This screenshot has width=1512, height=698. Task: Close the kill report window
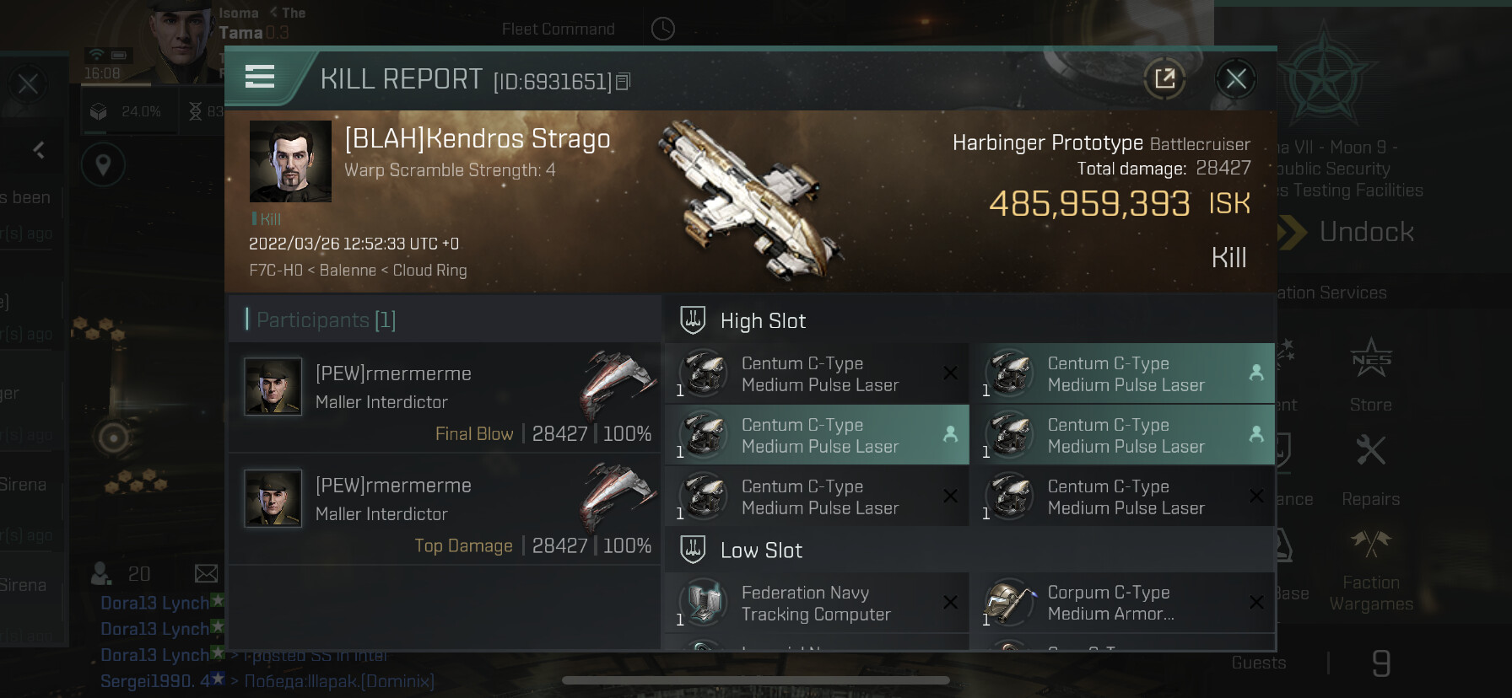point(1236,79)
